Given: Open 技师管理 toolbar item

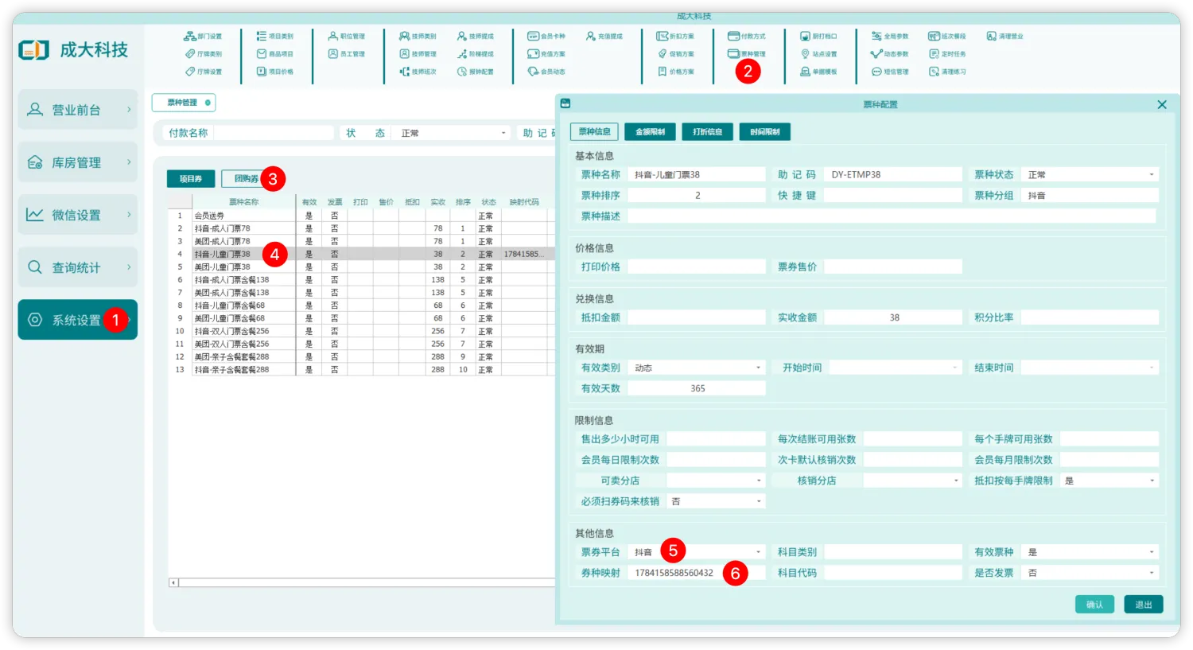Looking at the screenshot, I should point(418,54).
